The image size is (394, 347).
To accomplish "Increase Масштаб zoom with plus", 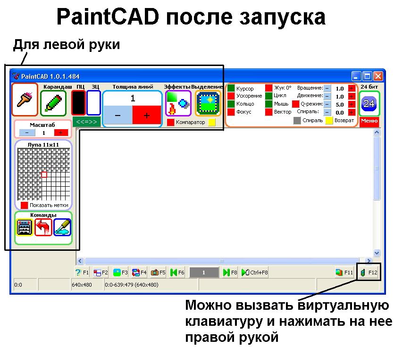I will coord(61,132).
